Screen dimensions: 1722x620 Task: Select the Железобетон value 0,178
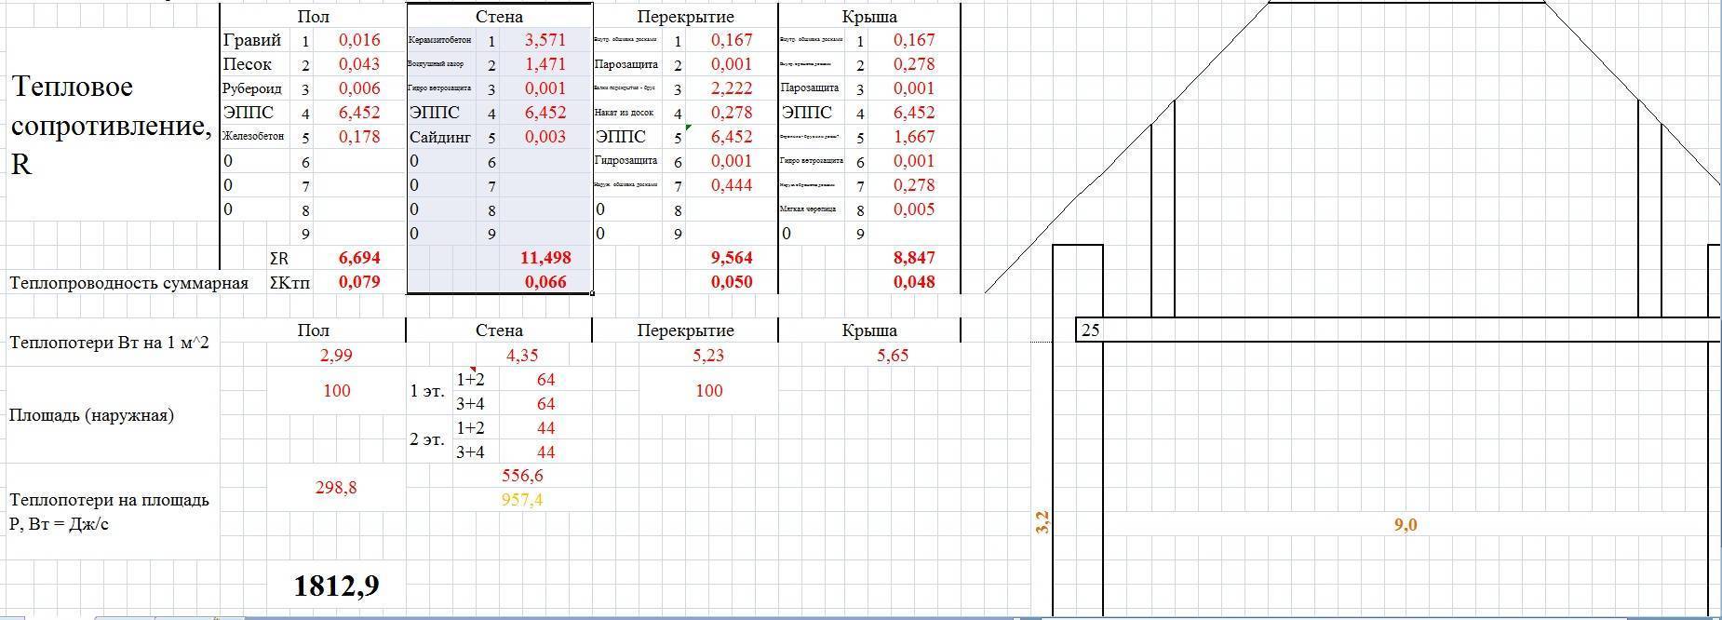pyautogui.click(x=359, y=137)
